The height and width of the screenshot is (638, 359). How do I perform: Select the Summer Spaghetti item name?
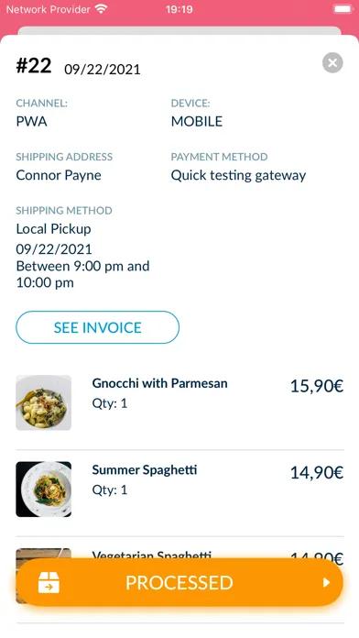[x=145, y=470]
